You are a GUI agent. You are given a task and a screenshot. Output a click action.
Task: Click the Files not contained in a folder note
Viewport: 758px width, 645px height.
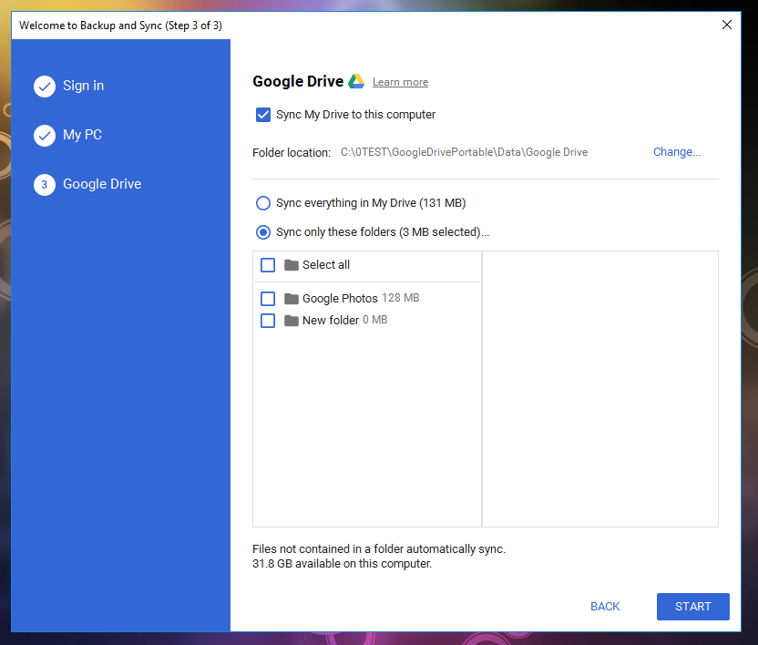point(379,549)
